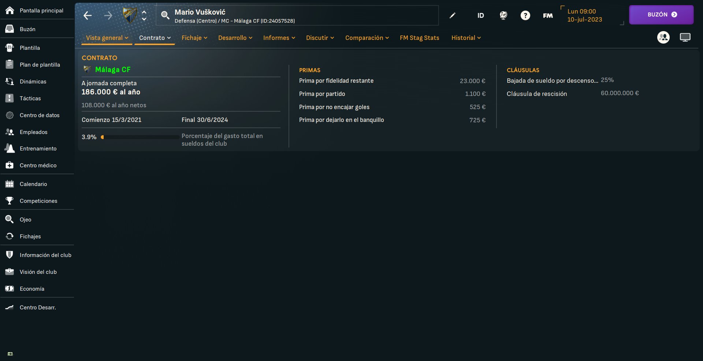Screen dimensions: 703x361
Task: Select Prima por dejarlo en el banquillo row
Action: pyautogui.click(x=392, y=120)
